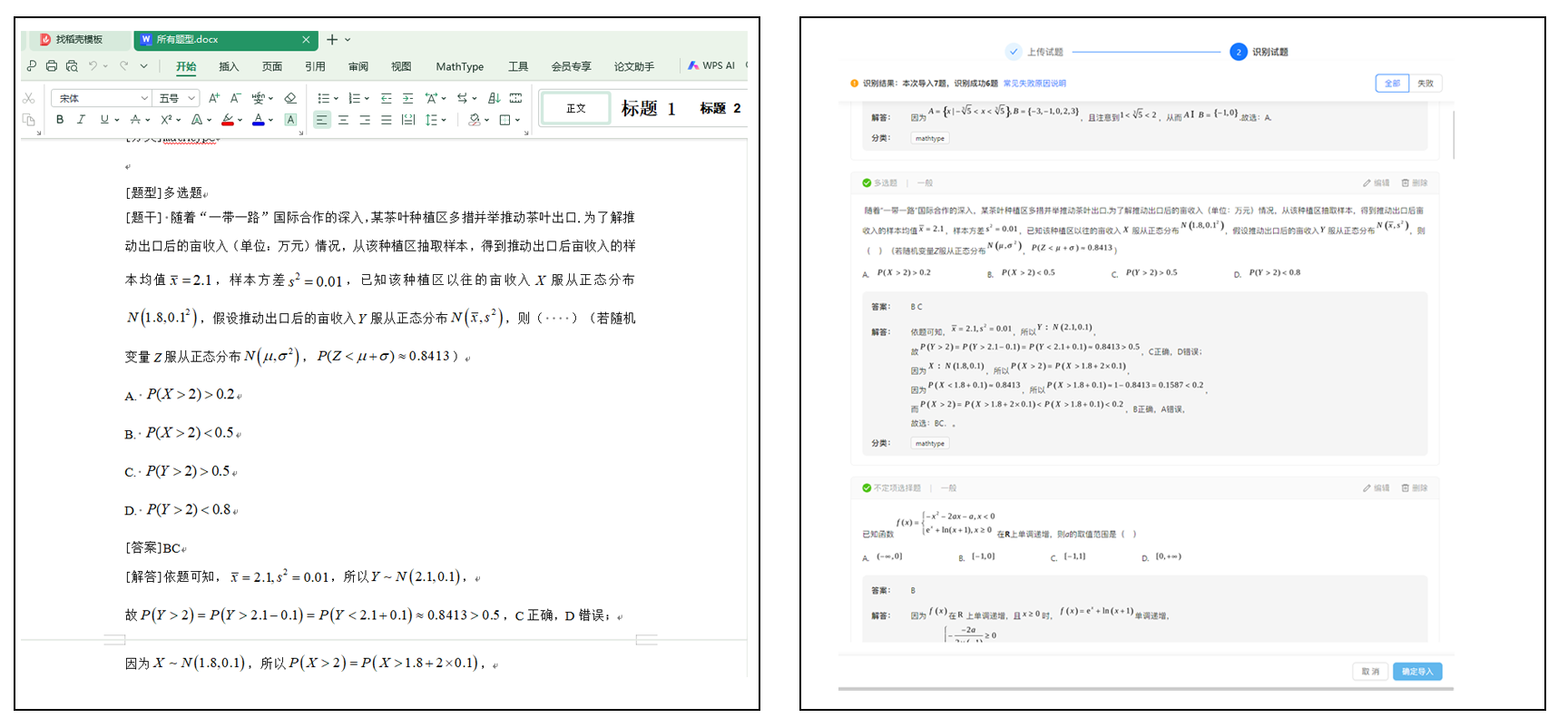
Task: Click 编辑 on the 多选题 question card
Action: (1377, 183)
